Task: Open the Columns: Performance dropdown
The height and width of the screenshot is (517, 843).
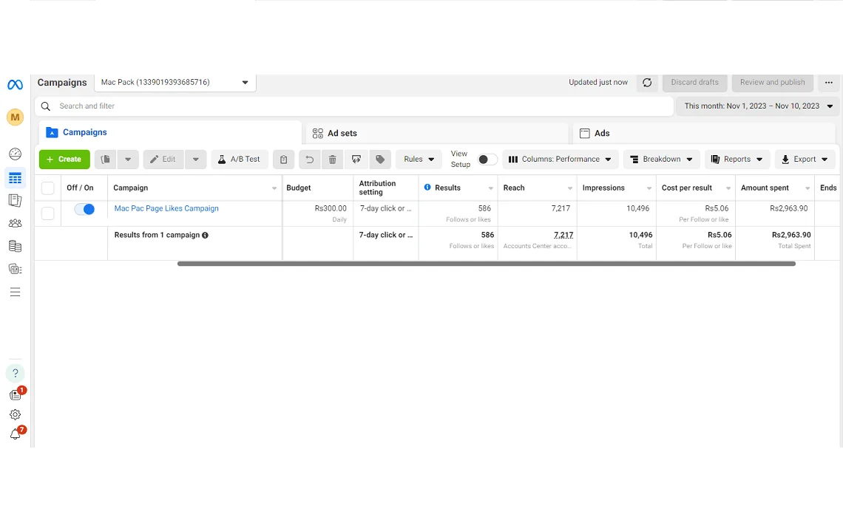Action: tap(561, 160)
